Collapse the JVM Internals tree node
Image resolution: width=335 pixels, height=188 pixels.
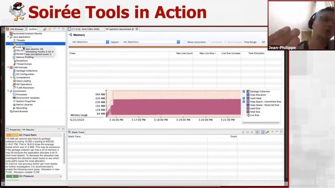pos(8,67)
